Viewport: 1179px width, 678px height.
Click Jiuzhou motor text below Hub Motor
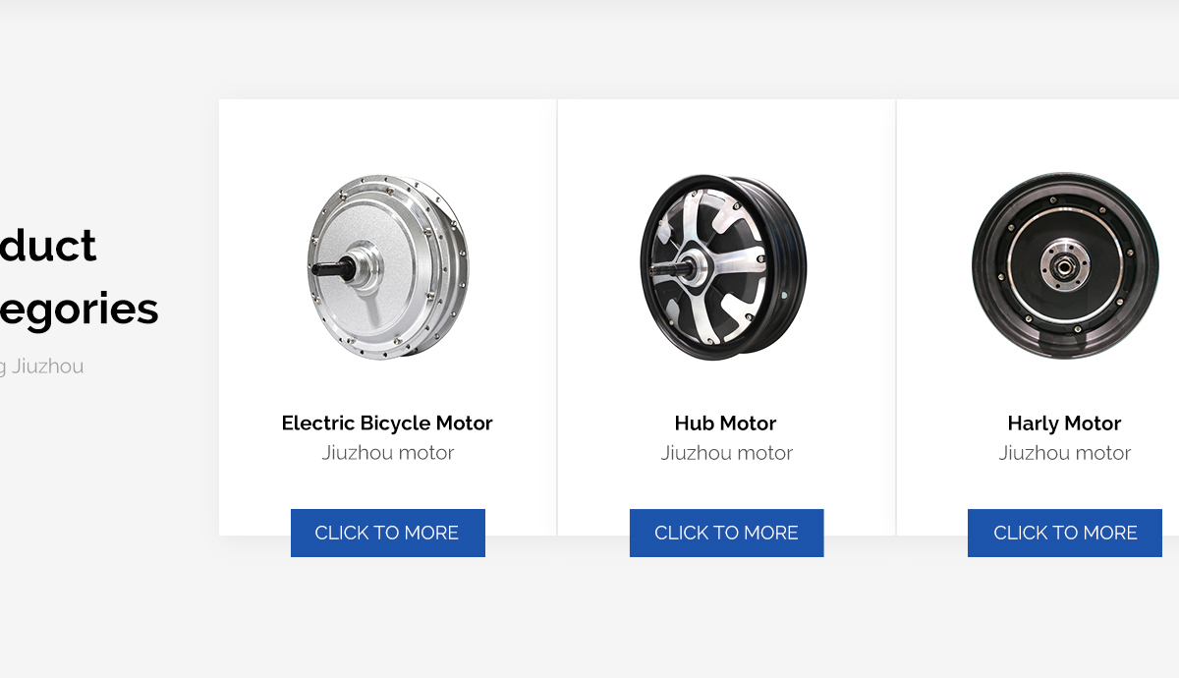726,453
